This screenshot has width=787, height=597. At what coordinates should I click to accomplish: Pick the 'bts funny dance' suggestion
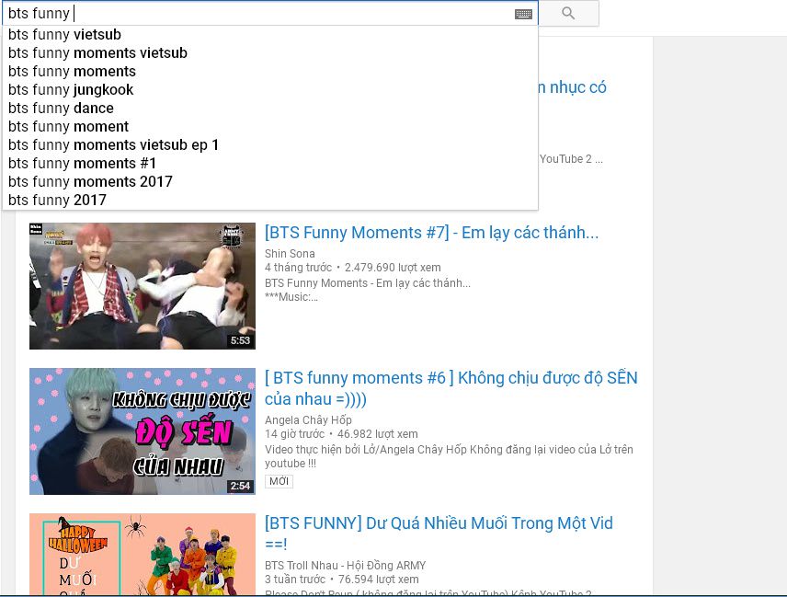tap(61, 109)
